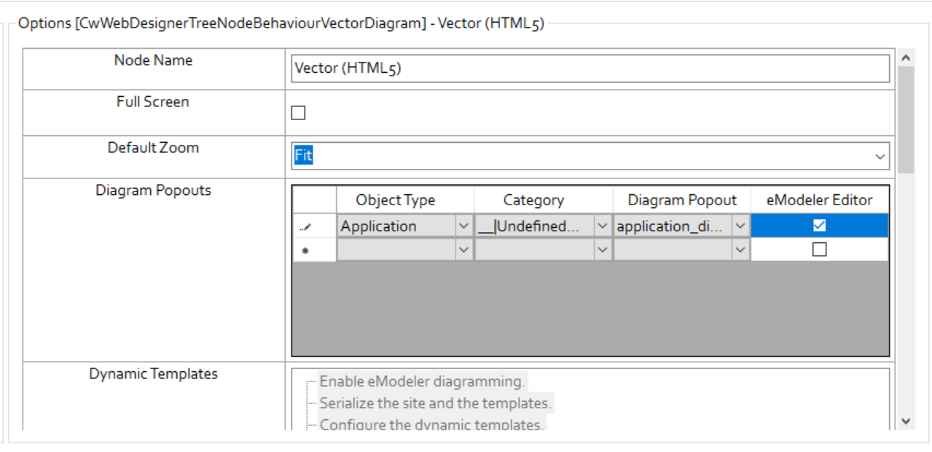Toggle the Full Screen checkbox
The image size is (932, 452).
point(298,113)
